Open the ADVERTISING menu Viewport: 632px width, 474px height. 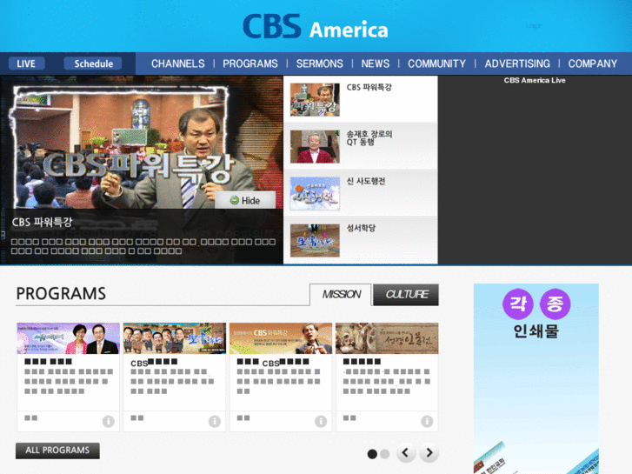[x=517, y=63]
